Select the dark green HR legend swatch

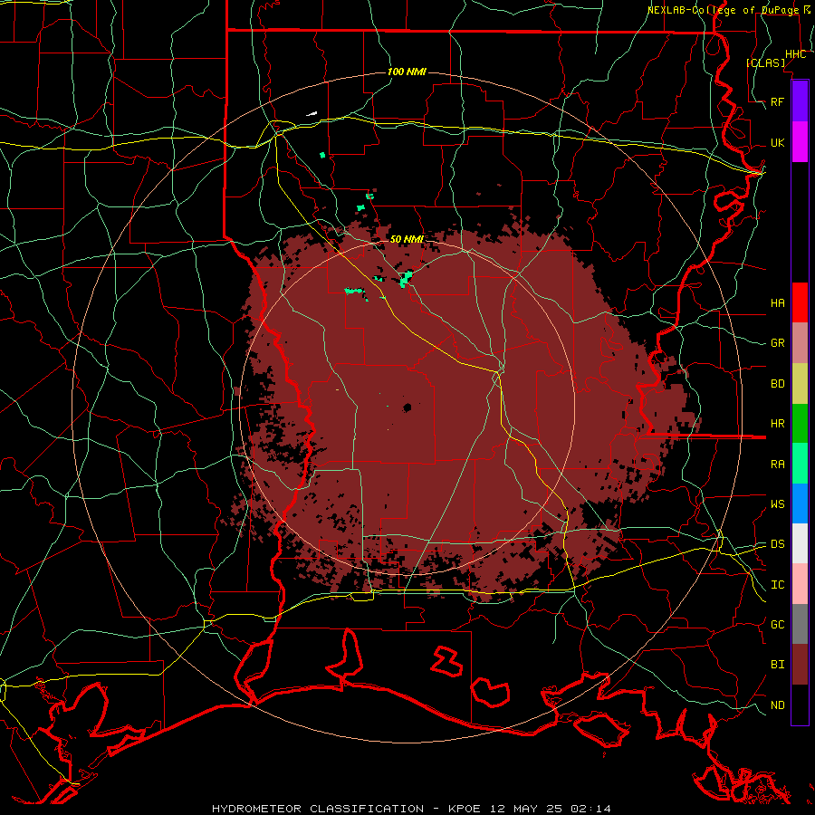pos(800,424)
